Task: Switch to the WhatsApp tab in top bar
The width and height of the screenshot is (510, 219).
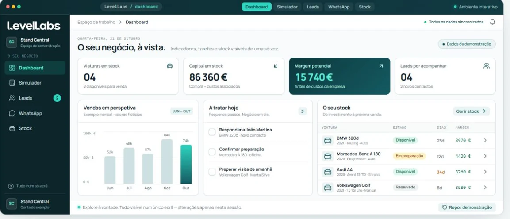Action: [x=338, y=7]
